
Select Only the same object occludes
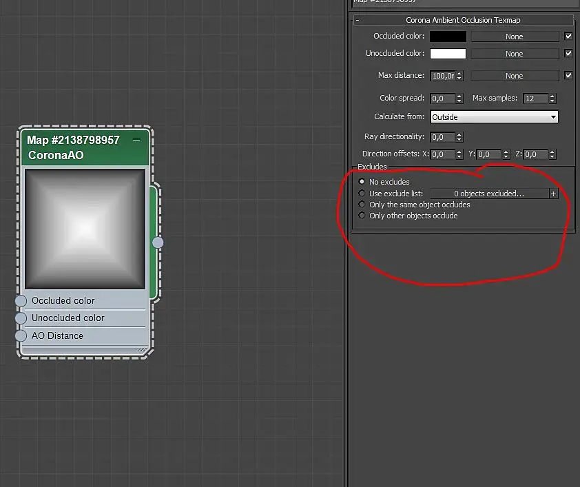tap(362, 204)
